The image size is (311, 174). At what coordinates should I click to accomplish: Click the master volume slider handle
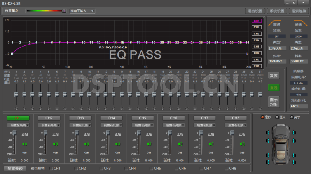pyautogui.click(x=64, y=11)
